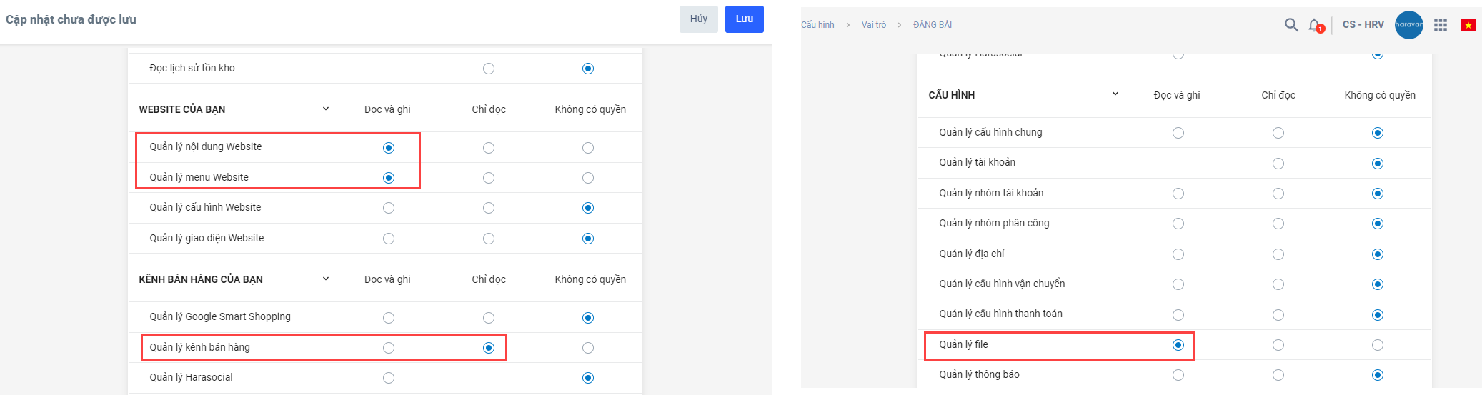Click the Haravan account avatar
The width and height of the screenshot is (1482, 395).
[x=1408, y=25]
